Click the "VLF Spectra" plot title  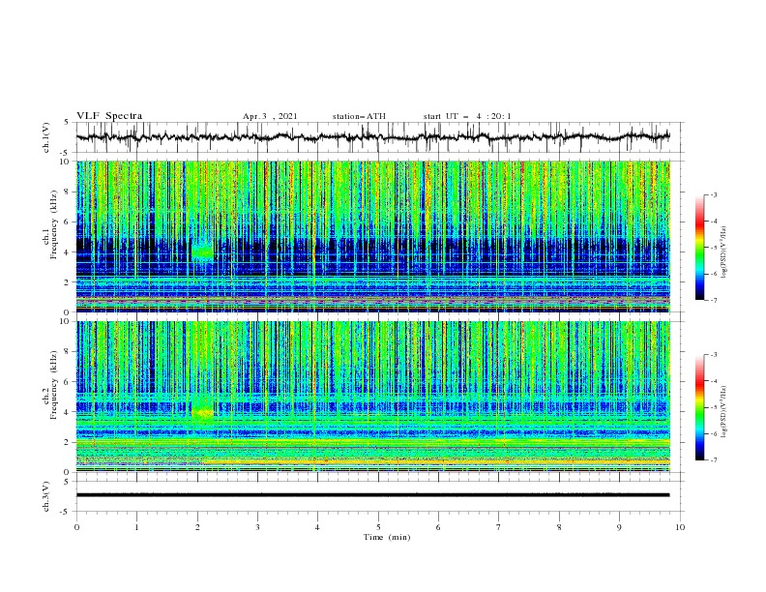109,116
